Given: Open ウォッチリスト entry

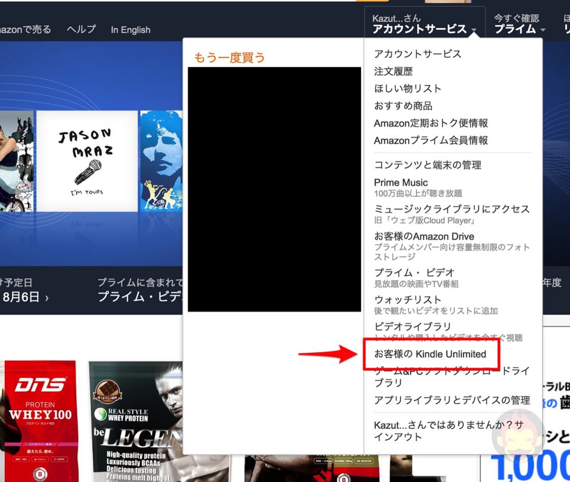Looking at the screenshot, I should (x=408, y=300).
